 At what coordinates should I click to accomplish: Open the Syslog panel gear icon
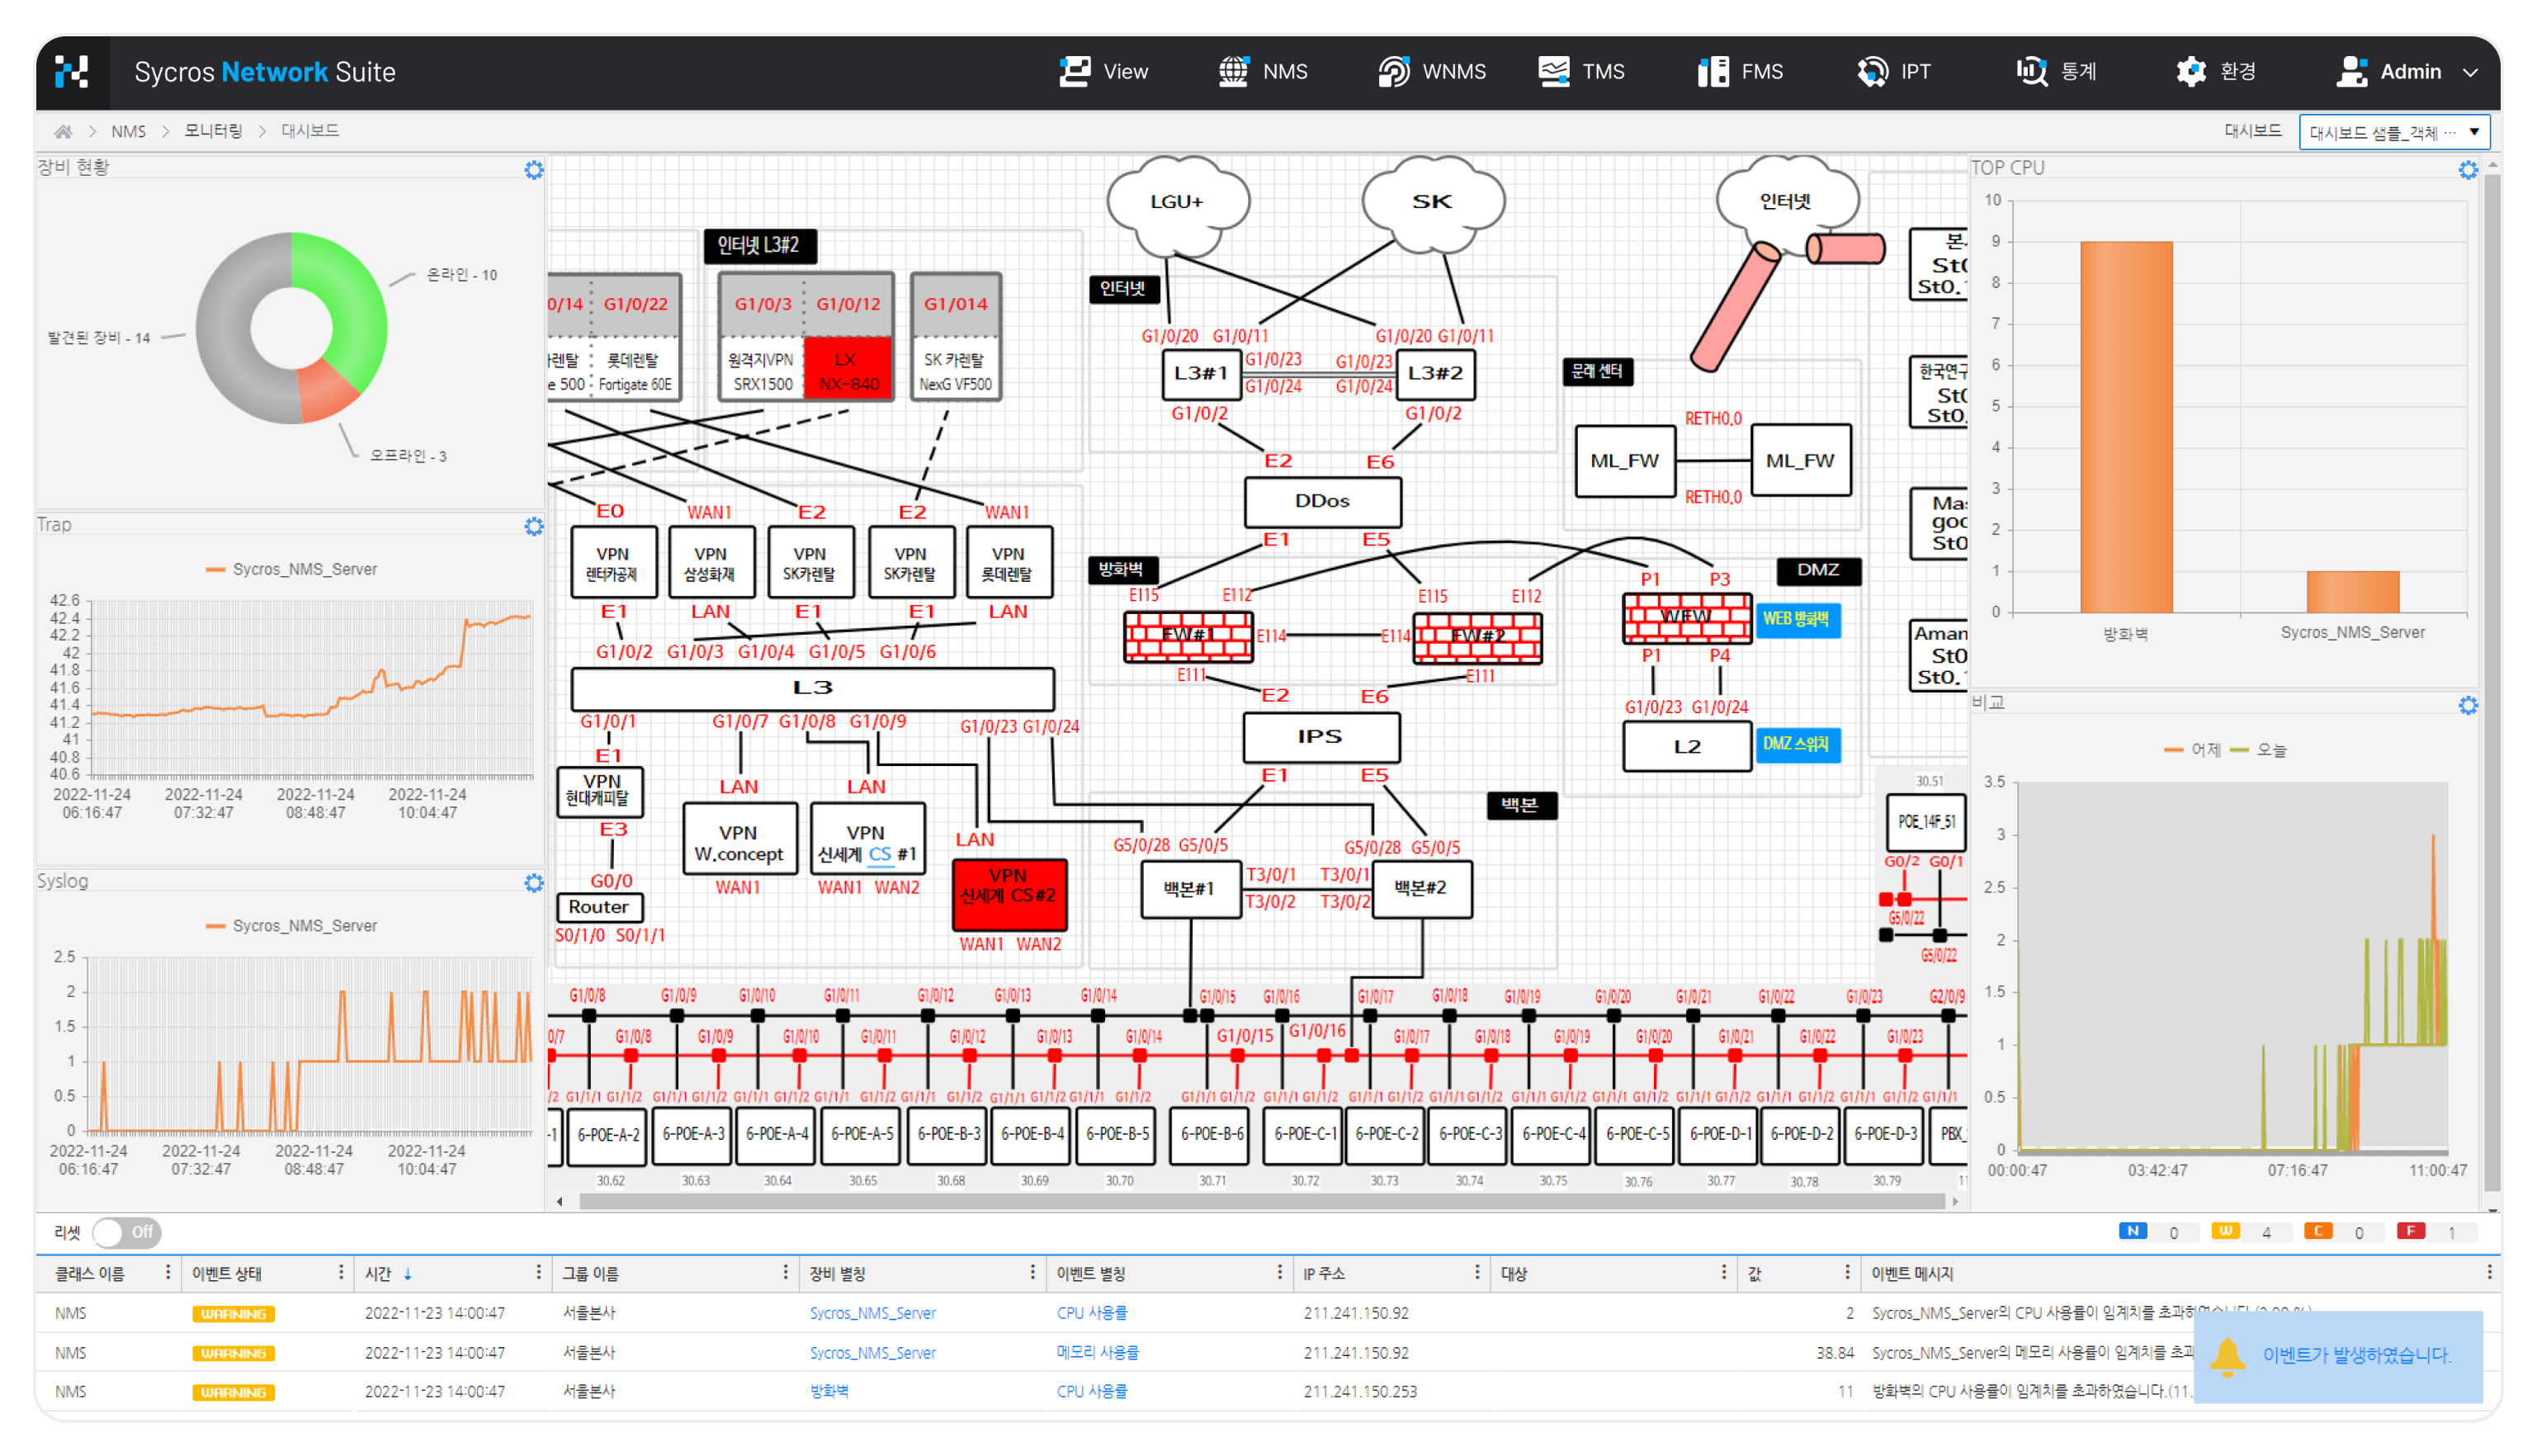click(534, 883)
